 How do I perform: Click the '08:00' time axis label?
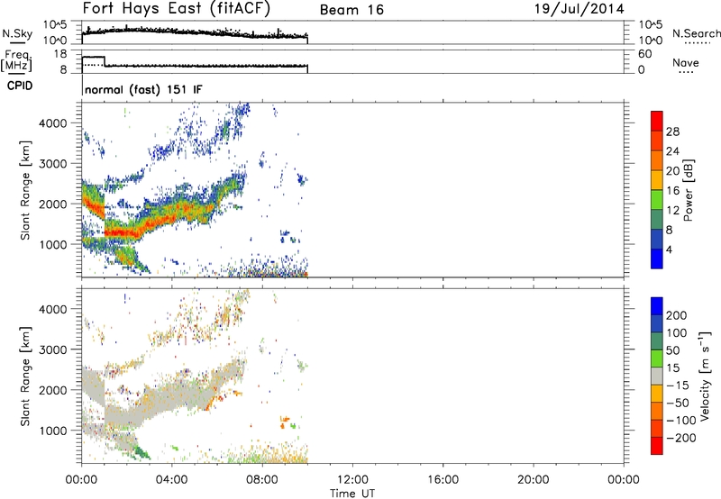[262, 480]
